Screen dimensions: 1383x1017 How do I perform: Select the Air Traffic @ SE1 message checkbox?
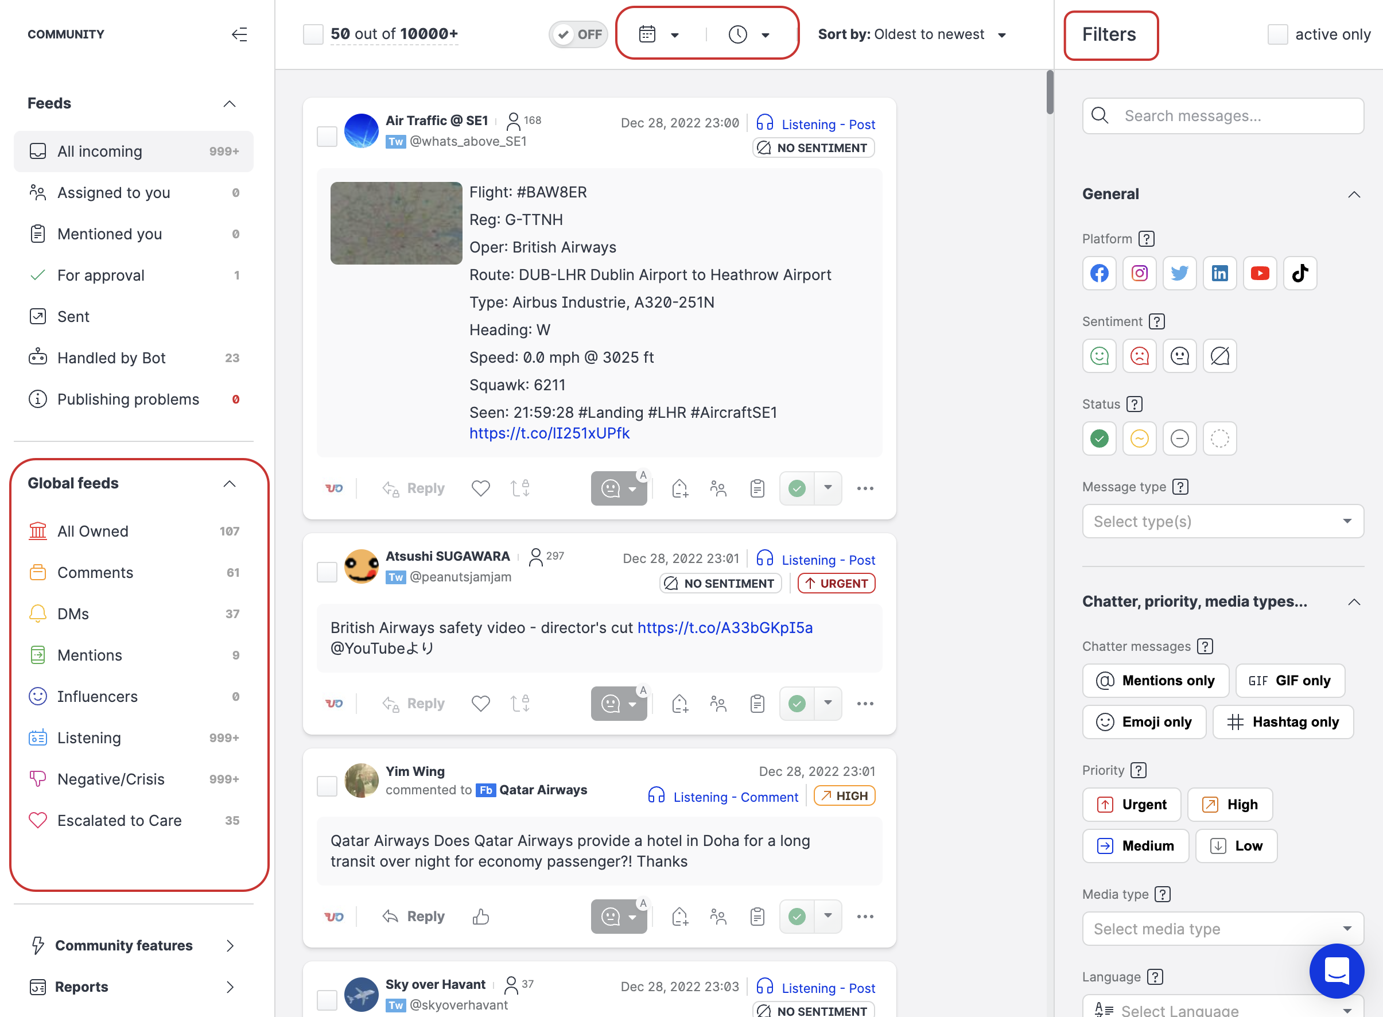pos(327,136)
